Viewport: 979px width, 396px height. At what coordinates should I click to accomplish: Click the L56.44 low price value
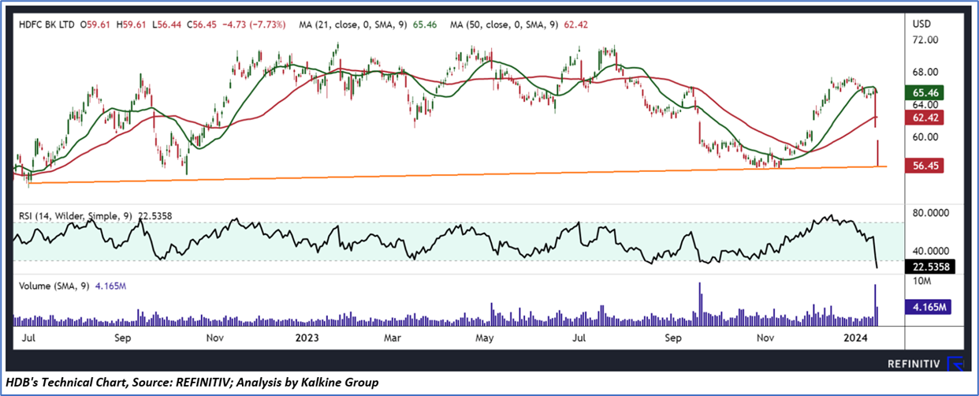click(166, 24)
